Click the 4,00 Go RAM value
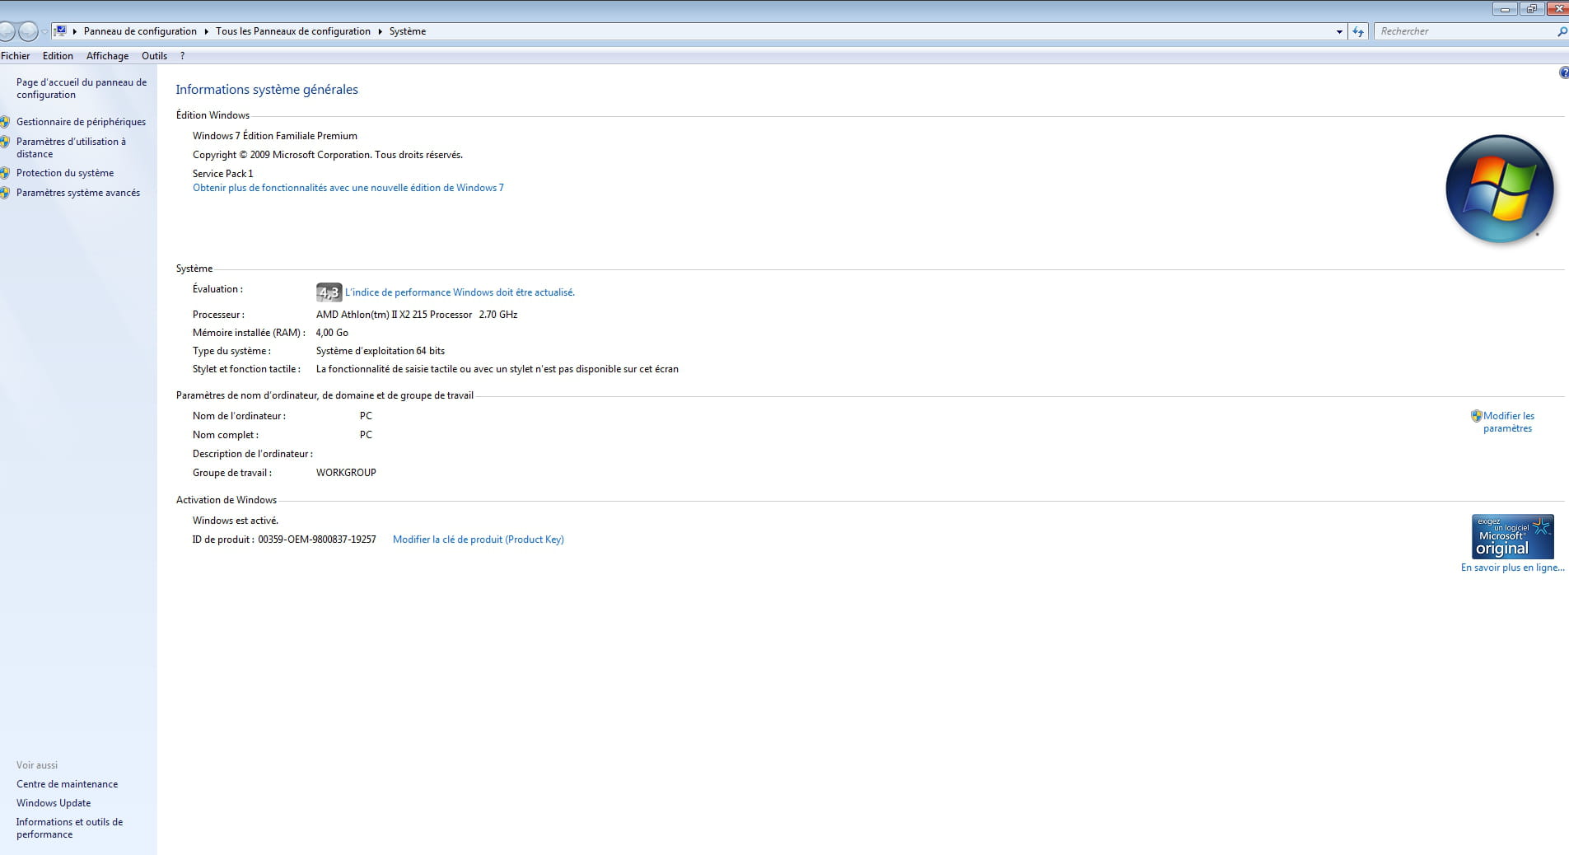 point(332,333)
